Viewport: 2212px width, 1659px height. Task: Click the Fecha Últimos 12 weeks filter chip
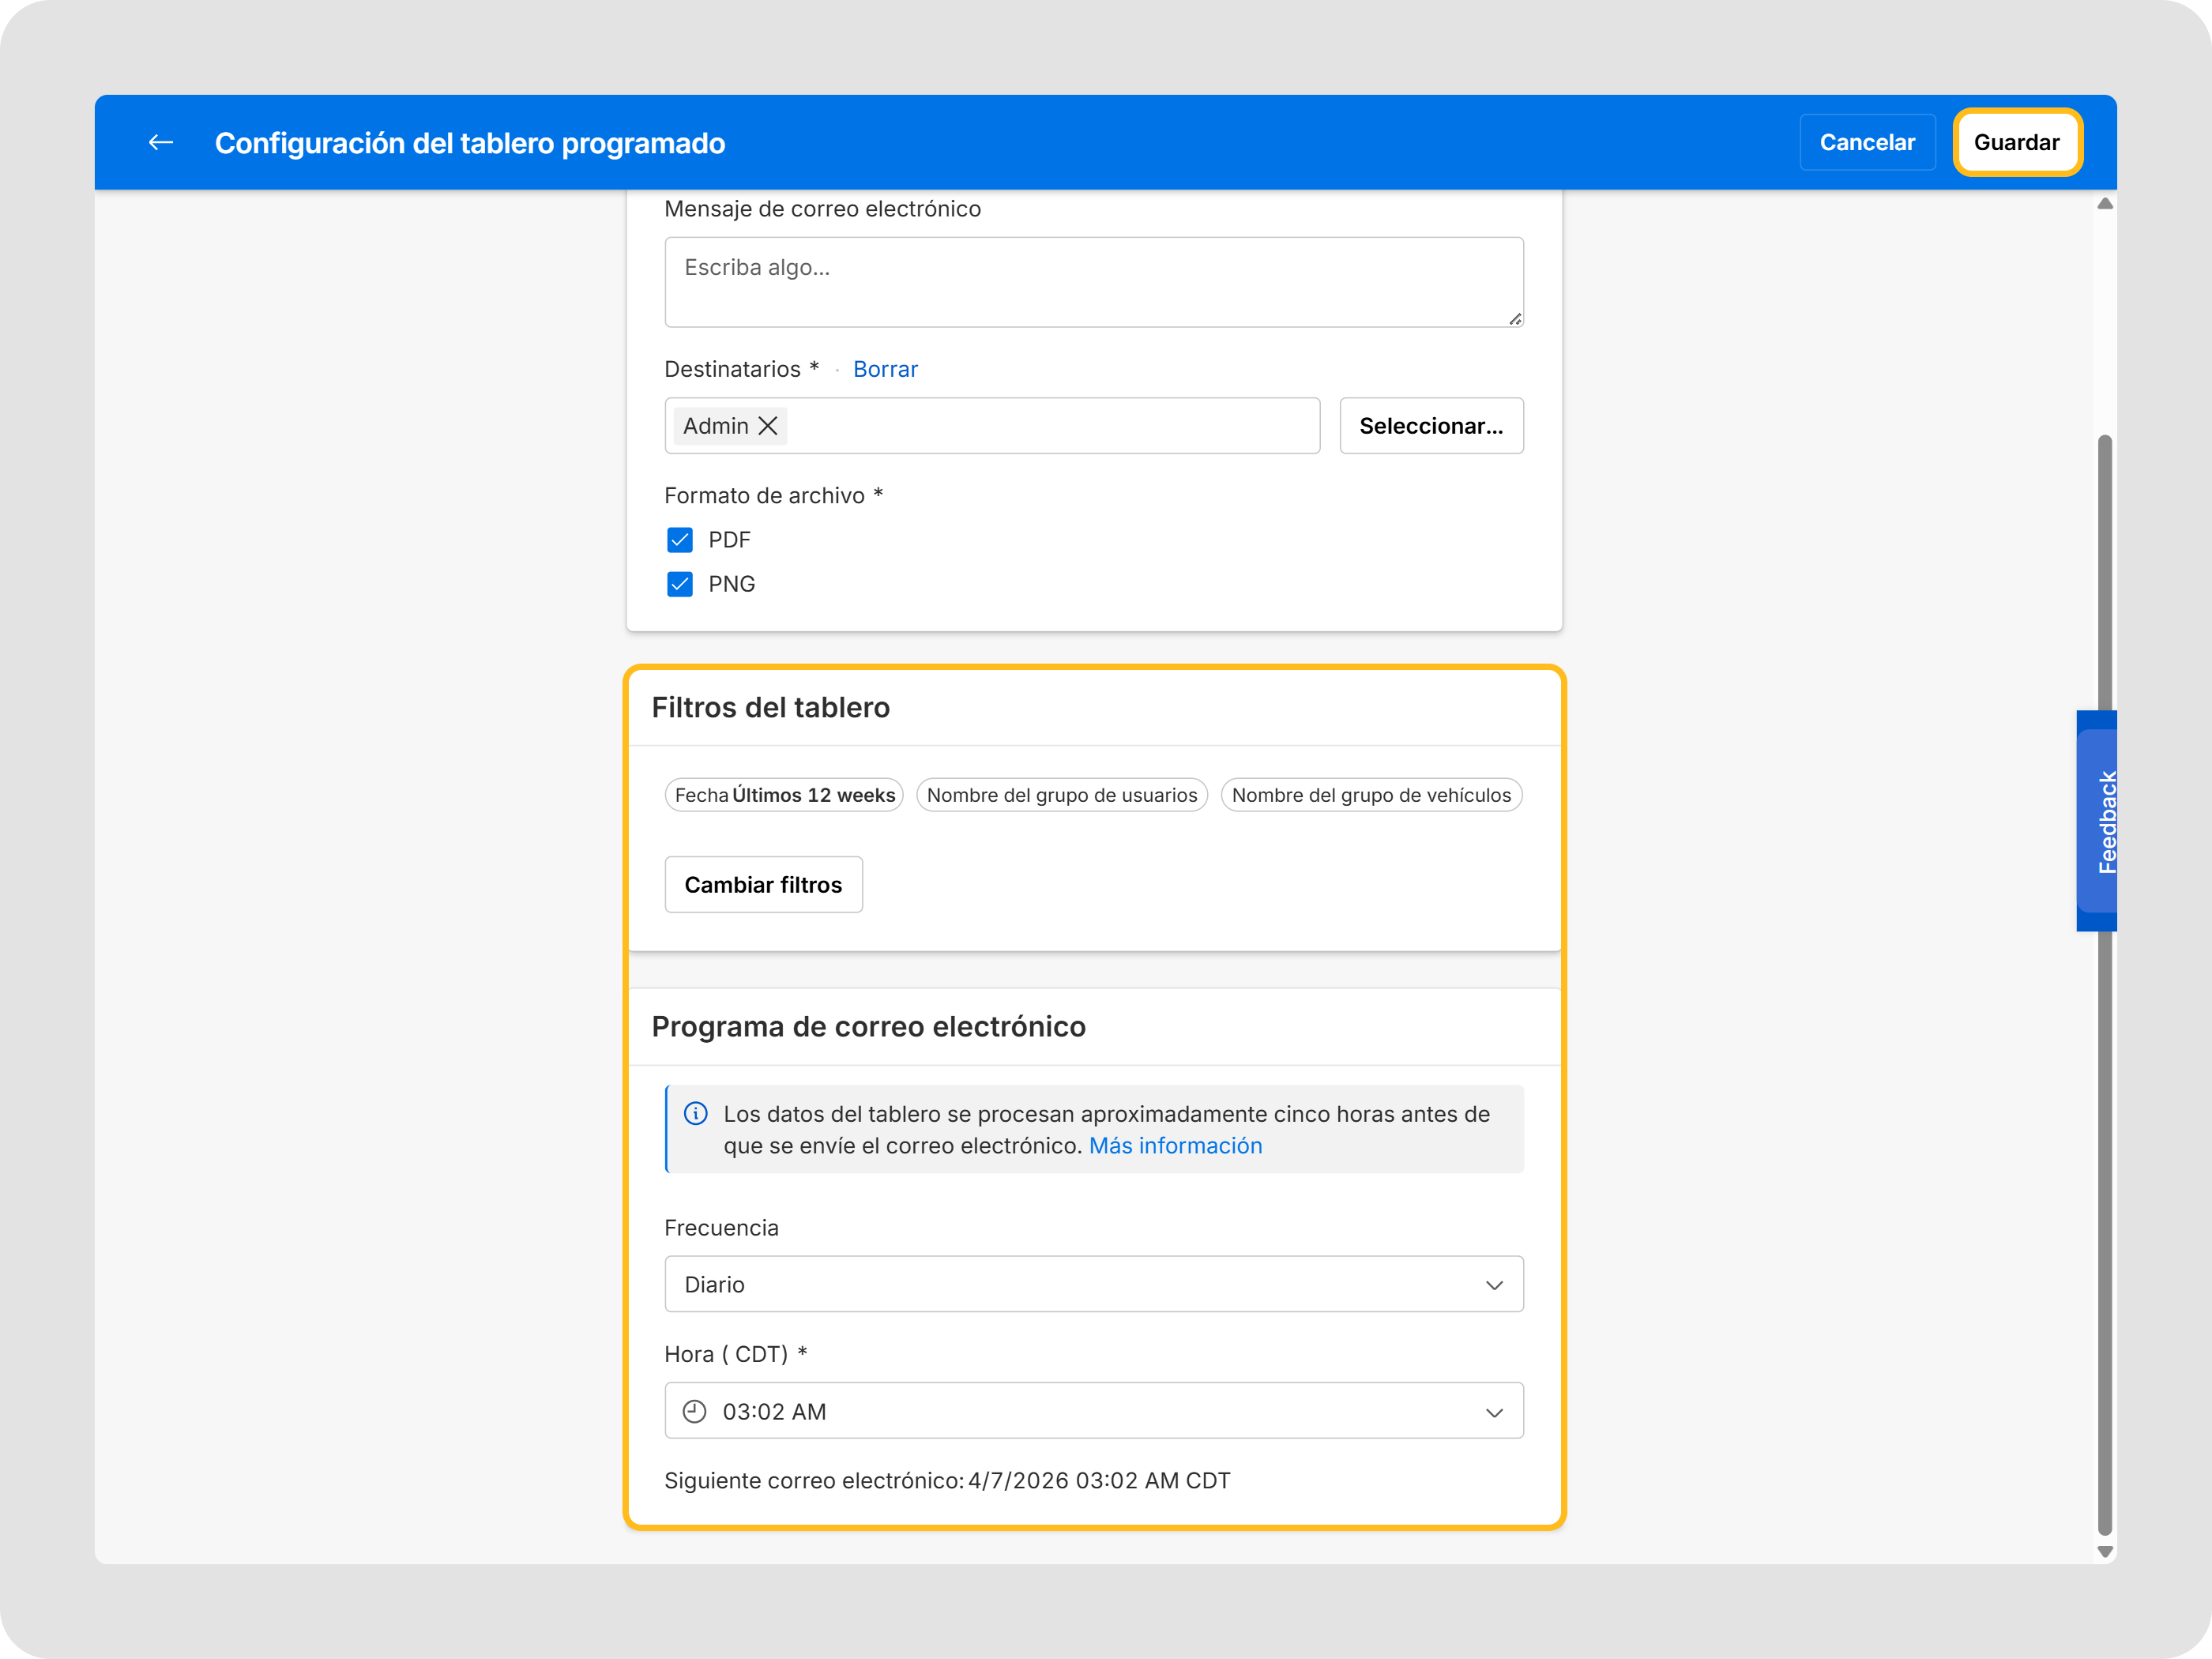pos(784,794)
